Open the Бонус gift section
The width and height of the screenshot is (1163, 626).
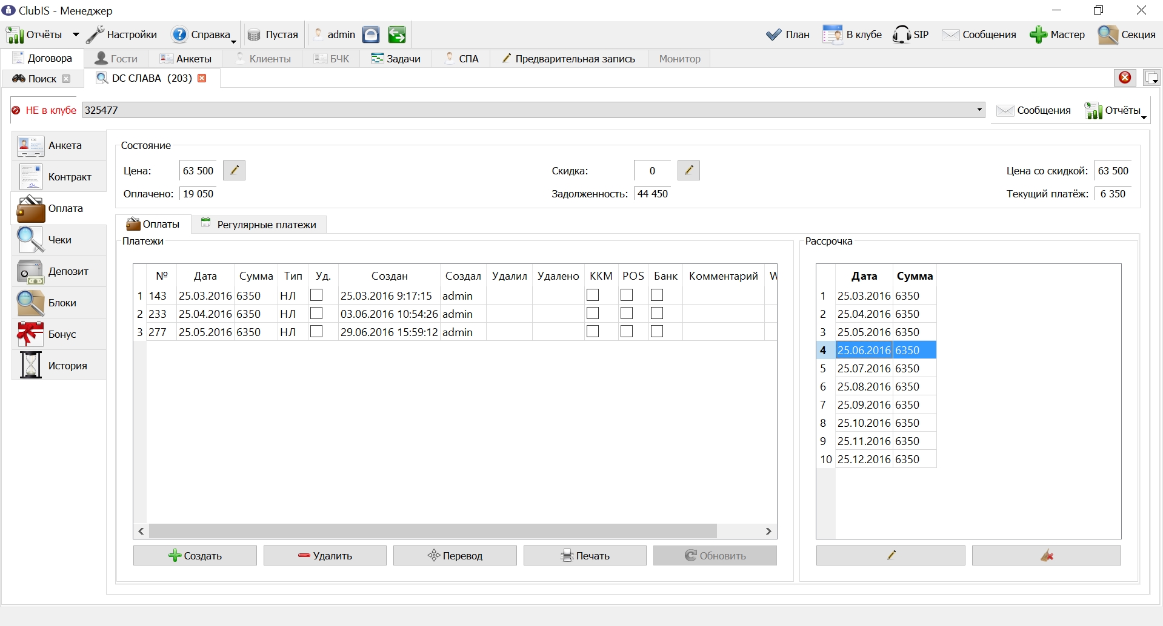(59, 335)
